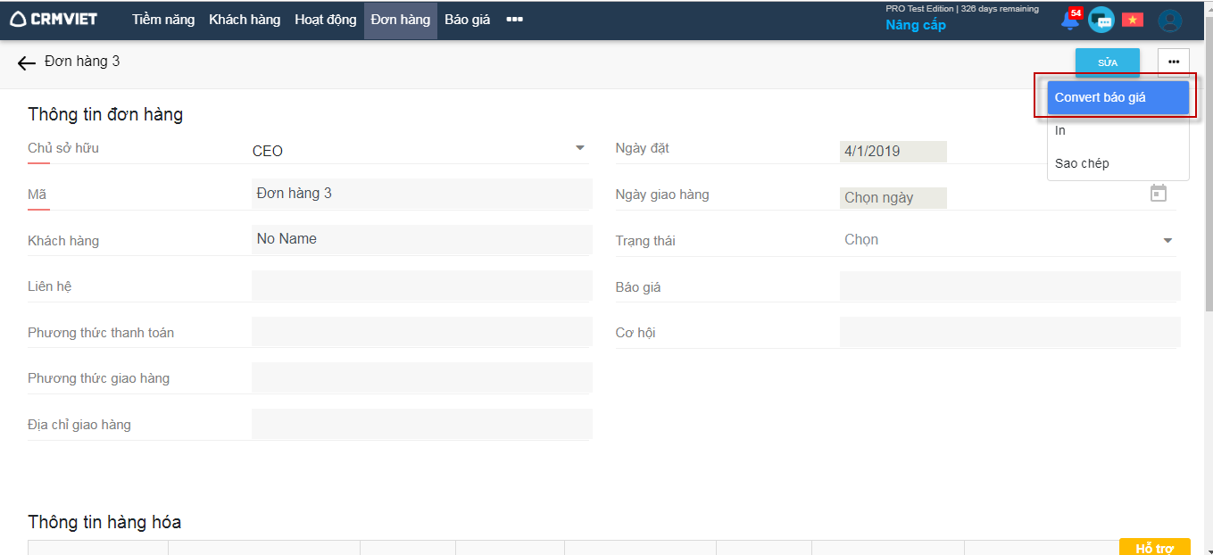Click the back arrow beside Đơn hàng 3
The width and height of the screenshot is (1213, 555).
pyautogui.click(x=27, y=63)
